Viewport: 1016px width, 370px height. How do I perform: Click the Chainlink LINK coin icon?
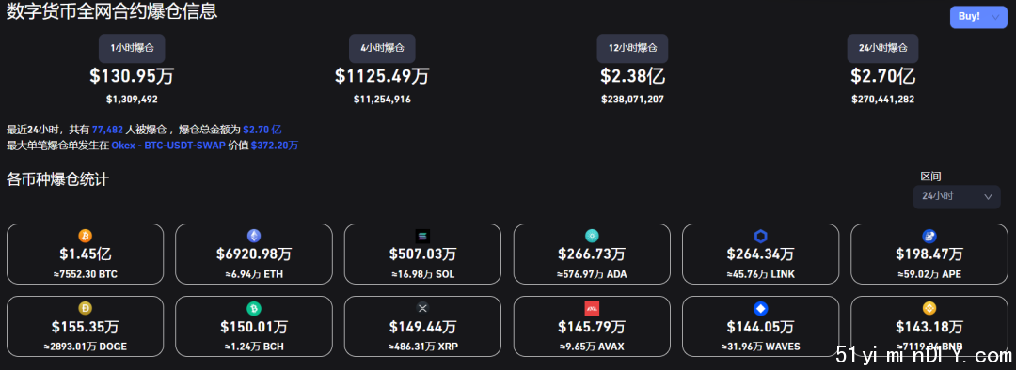point(761,236)
